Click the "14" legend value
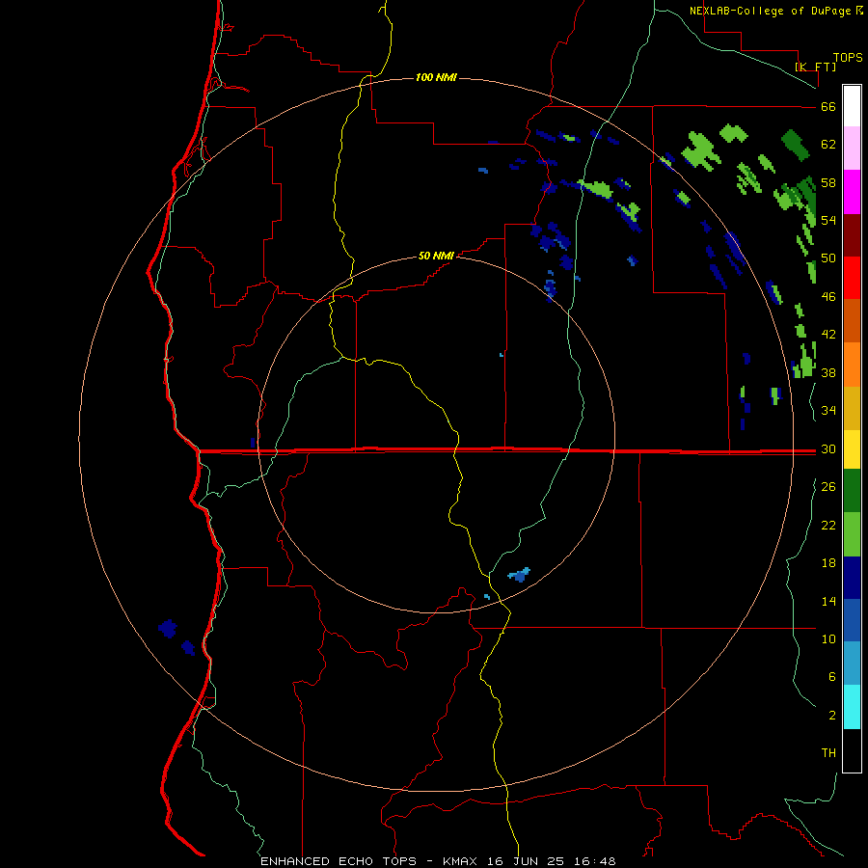The height and width of the screenshot is (868, 868). (x=828, y=601)
